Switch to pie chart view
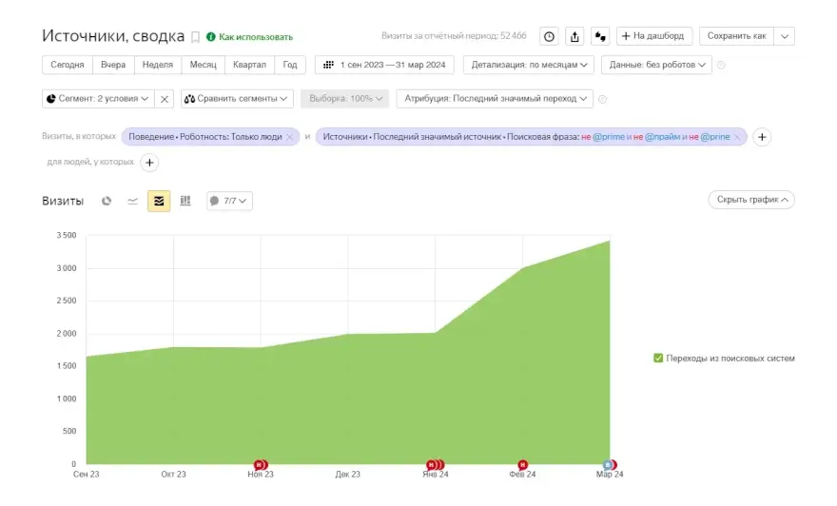 click(107, 201)
